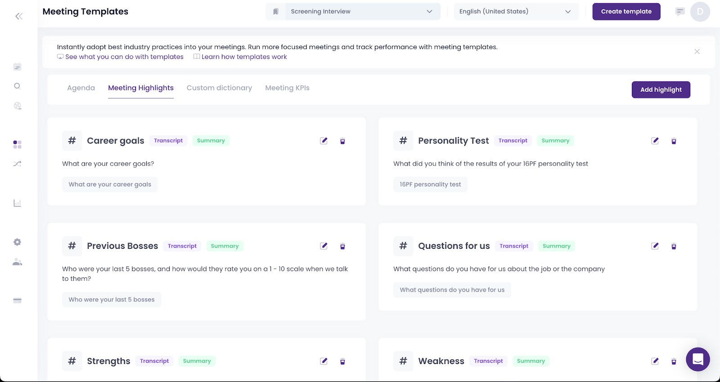Open the search icon in sidebar
The width and height of the screenshot is (720, 382).
pyautogui.click(x=17, y=86)
